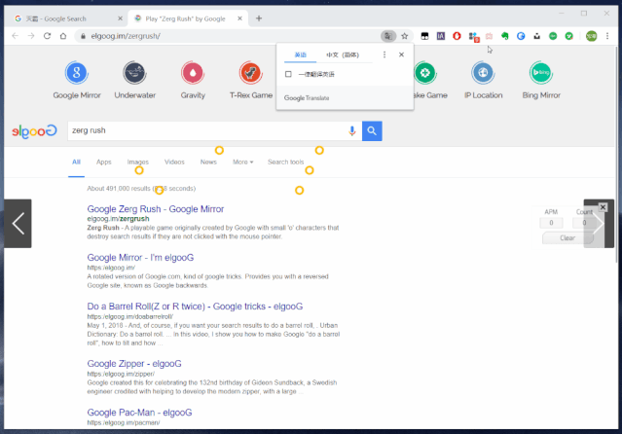
Task: Switch to the News tab
Action: tap(208, 162)
